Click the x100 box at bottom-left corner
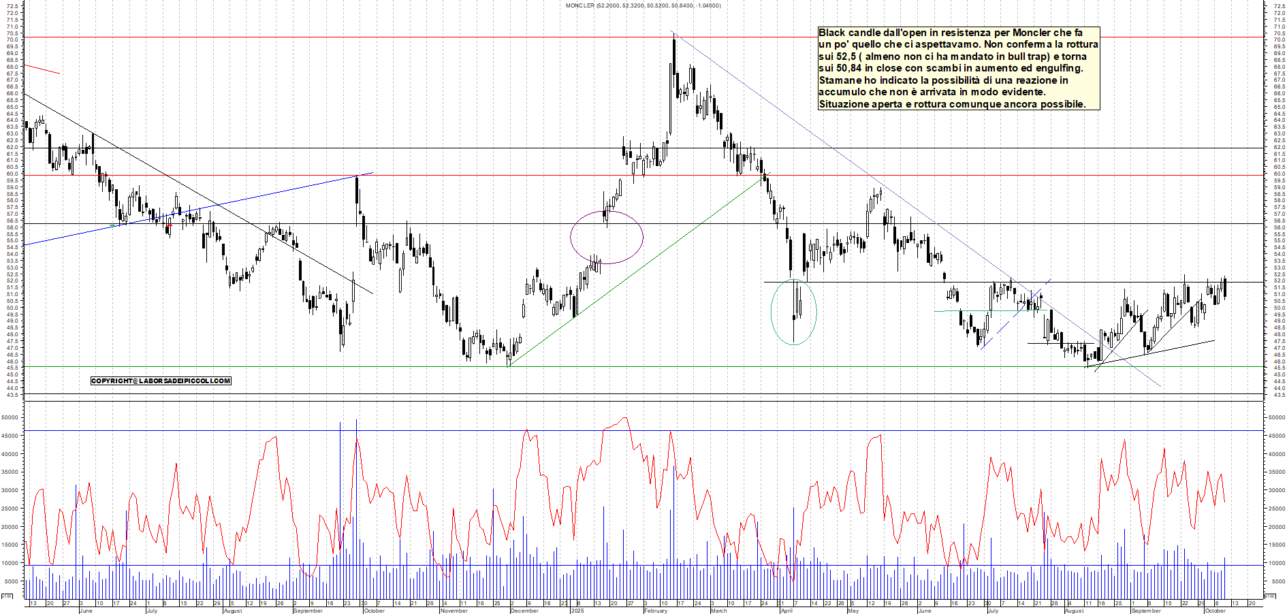The width and height of the screenshot is (1287, 614). (7, 596)
